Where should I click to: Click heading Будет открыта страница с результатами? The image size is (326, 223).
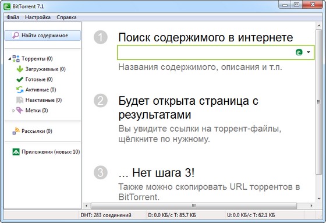189,108
